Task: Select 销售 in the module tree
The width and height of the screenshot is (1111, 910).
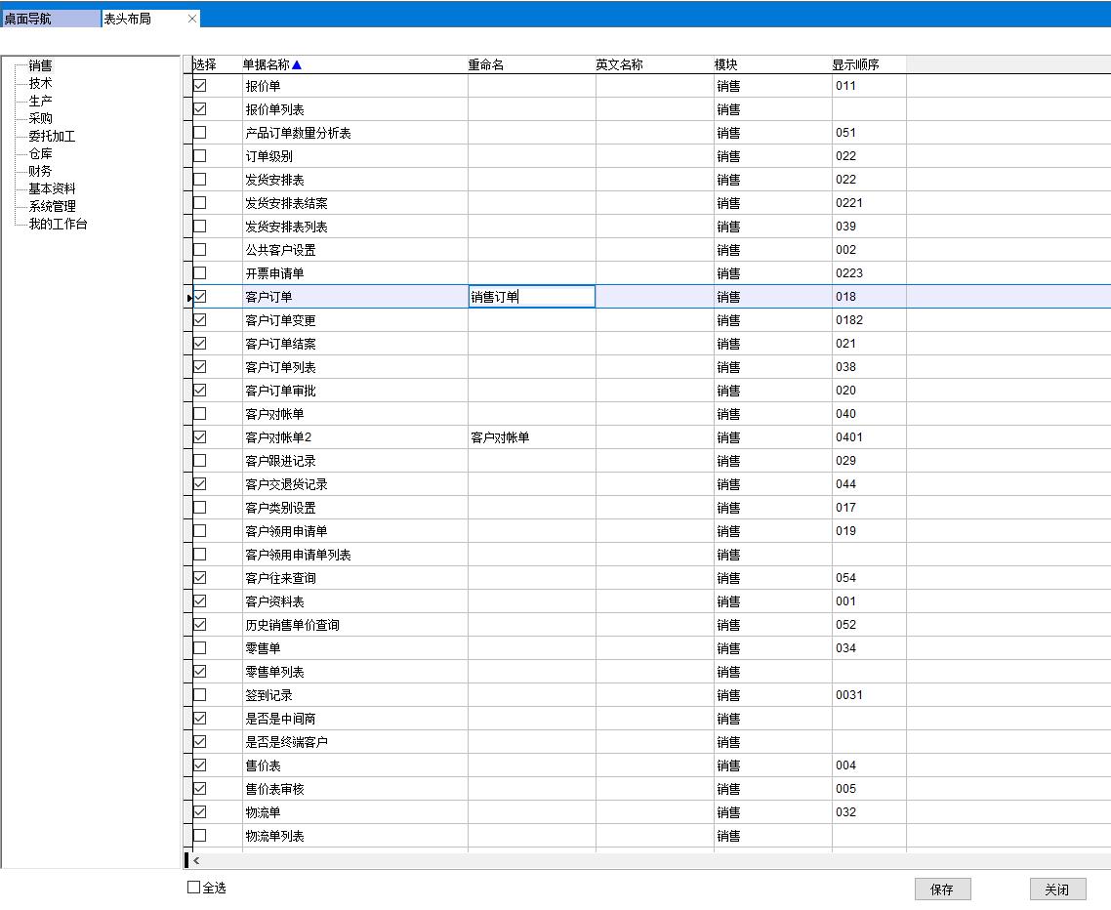Action: [40, 66]
